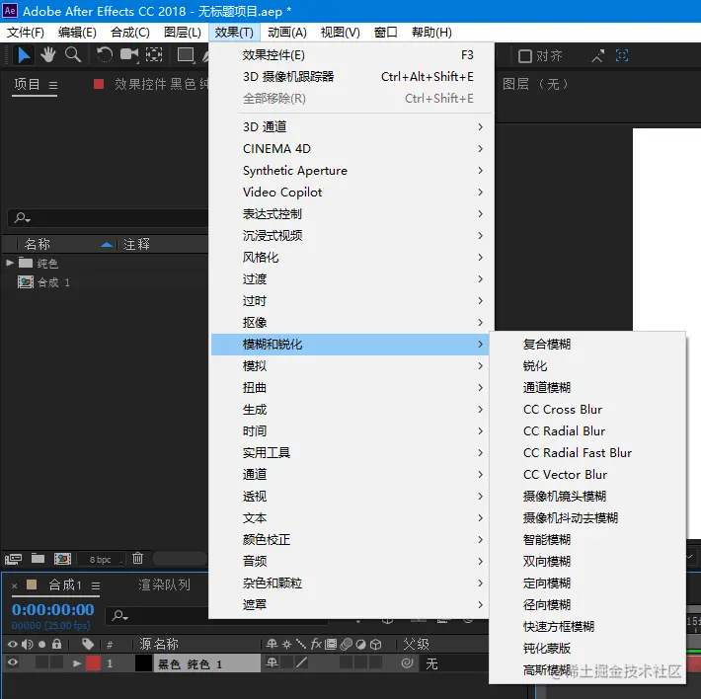Select the Rectangle shape tool
This screenshot has width=701, height=699.
[185, 55]
